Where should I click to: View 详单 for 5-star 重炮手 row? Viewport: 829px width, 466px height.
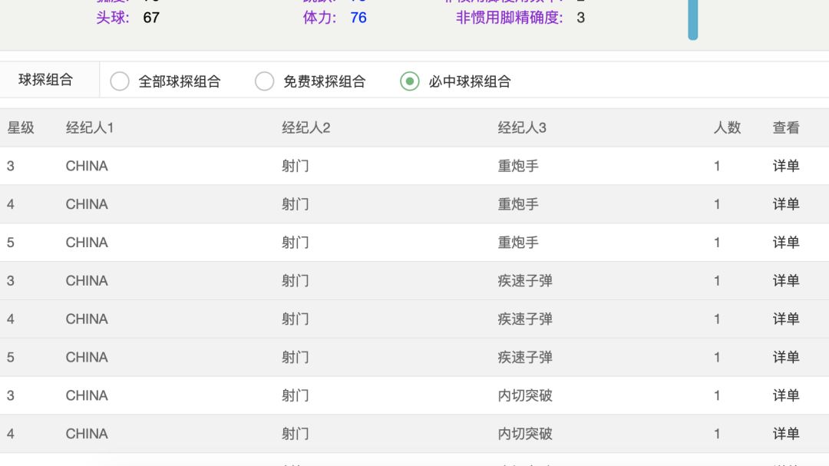[786, 243]
